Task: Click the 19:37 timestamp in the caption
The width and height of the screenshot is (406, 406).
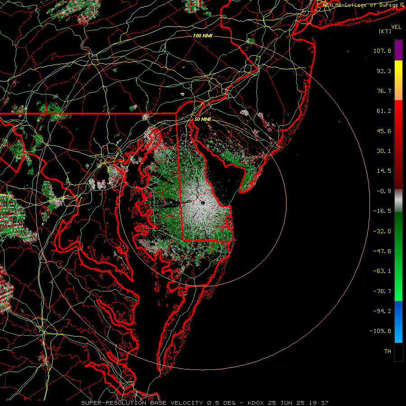Action: point(319,403)
